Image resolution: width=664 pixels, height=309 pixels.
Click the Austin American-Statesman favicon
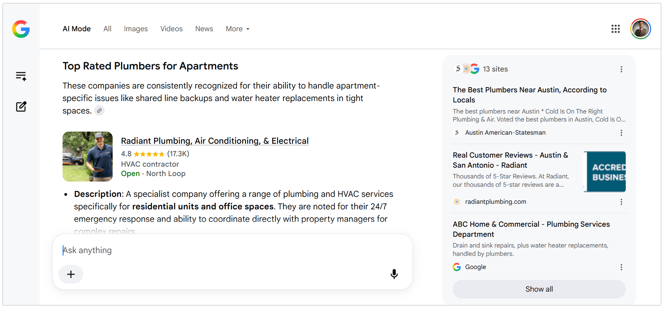[x=457, y=133]
